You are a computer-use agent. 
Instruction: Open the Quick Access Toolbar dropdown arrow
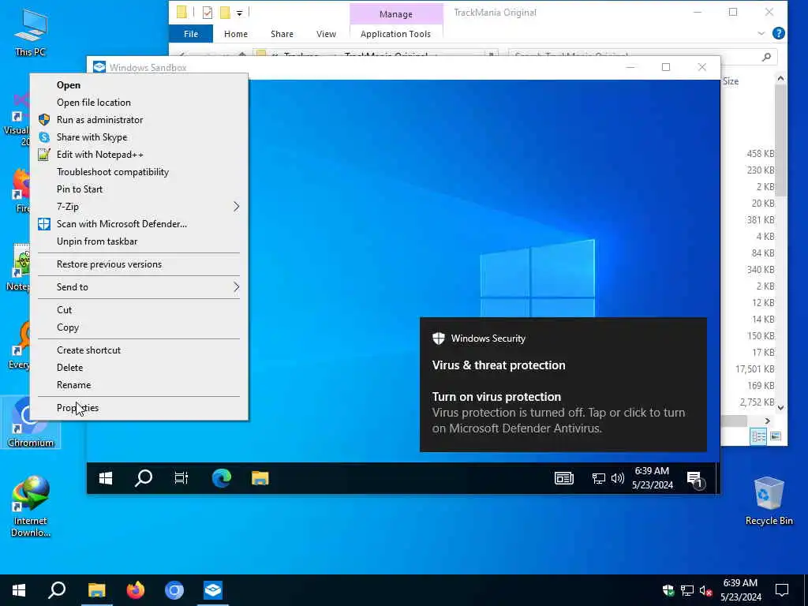point(240,13)
